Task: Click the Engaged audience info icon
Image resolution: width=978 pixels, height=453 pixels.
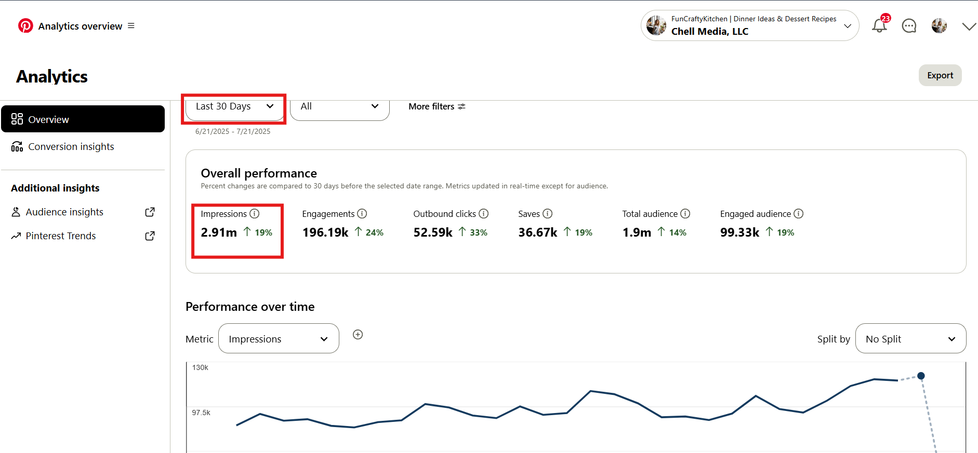Action: click(x=799, y=214)
